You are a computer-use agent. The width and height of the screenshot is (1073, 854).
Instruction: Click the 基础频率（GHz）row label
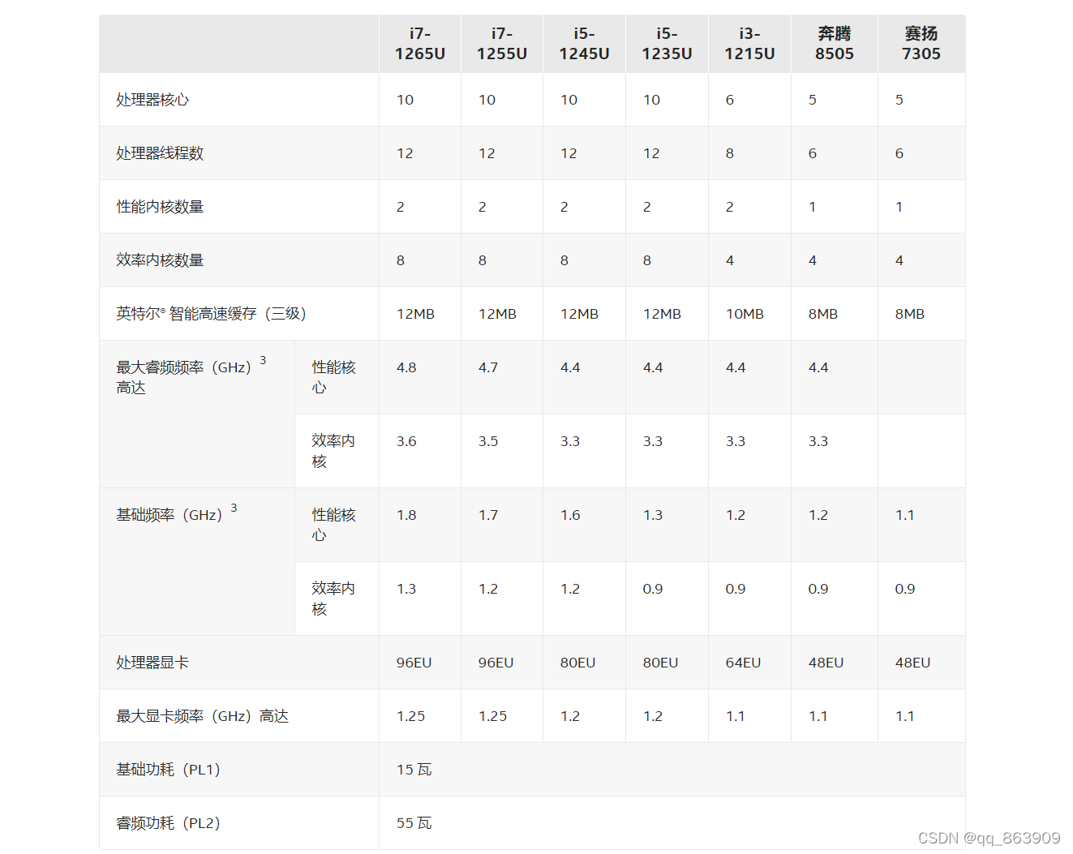176,514
